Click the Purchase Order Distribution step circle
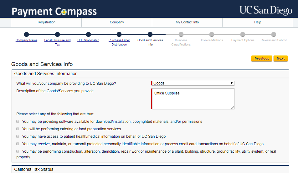 119,35
